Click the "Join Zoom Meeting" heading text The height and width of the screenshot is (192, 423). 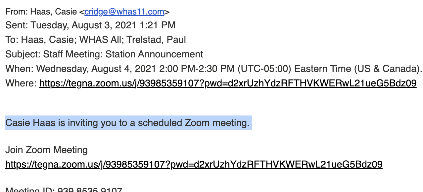pos(47,150)
